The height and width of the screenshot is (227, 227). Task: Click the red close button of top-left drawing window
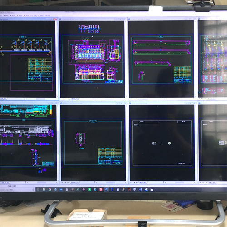55,19
